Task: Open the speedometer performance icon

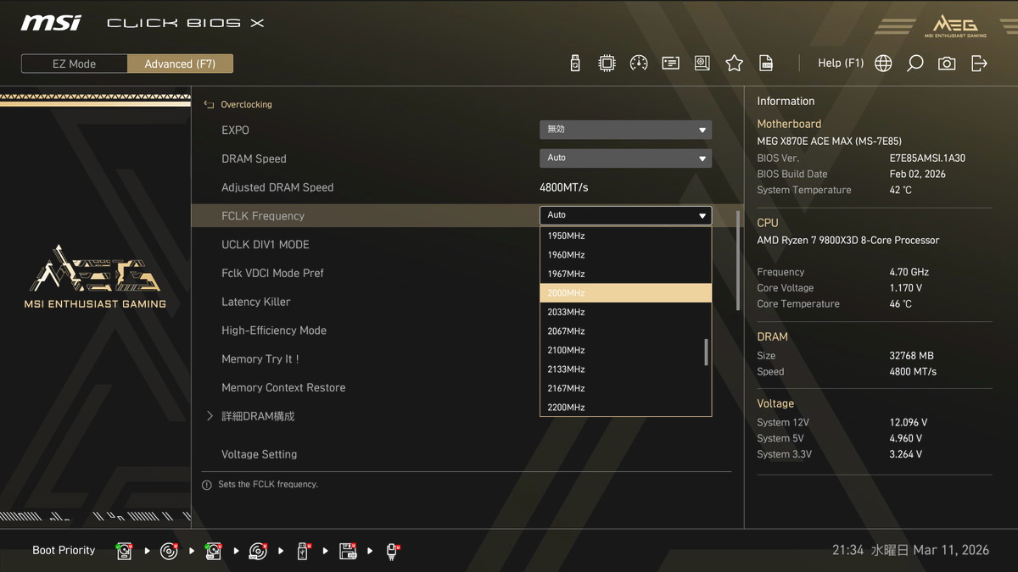Action: (x=639, y=64)
